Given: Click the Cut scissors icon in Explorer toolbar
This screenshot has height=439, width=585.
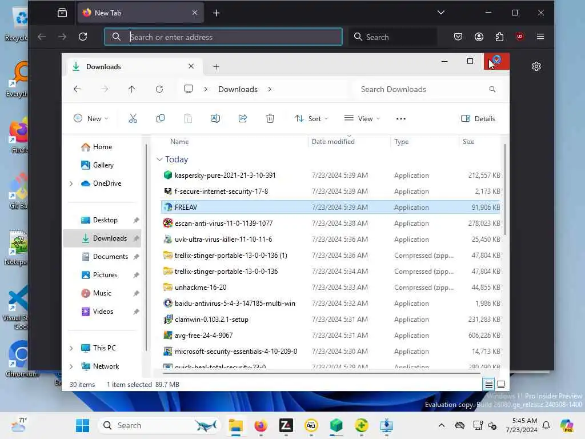Looking at the screenshot, I should 133,119.
